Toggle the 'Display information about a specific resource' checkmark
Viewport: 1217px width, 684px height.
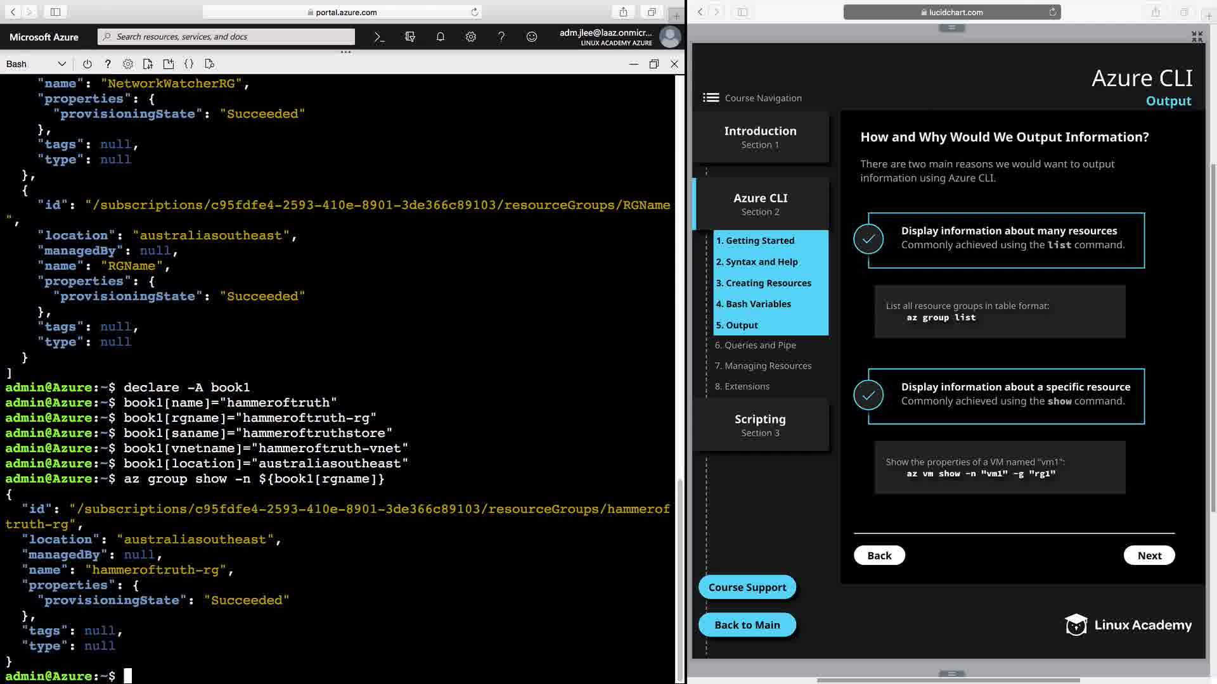pos(868,395)
